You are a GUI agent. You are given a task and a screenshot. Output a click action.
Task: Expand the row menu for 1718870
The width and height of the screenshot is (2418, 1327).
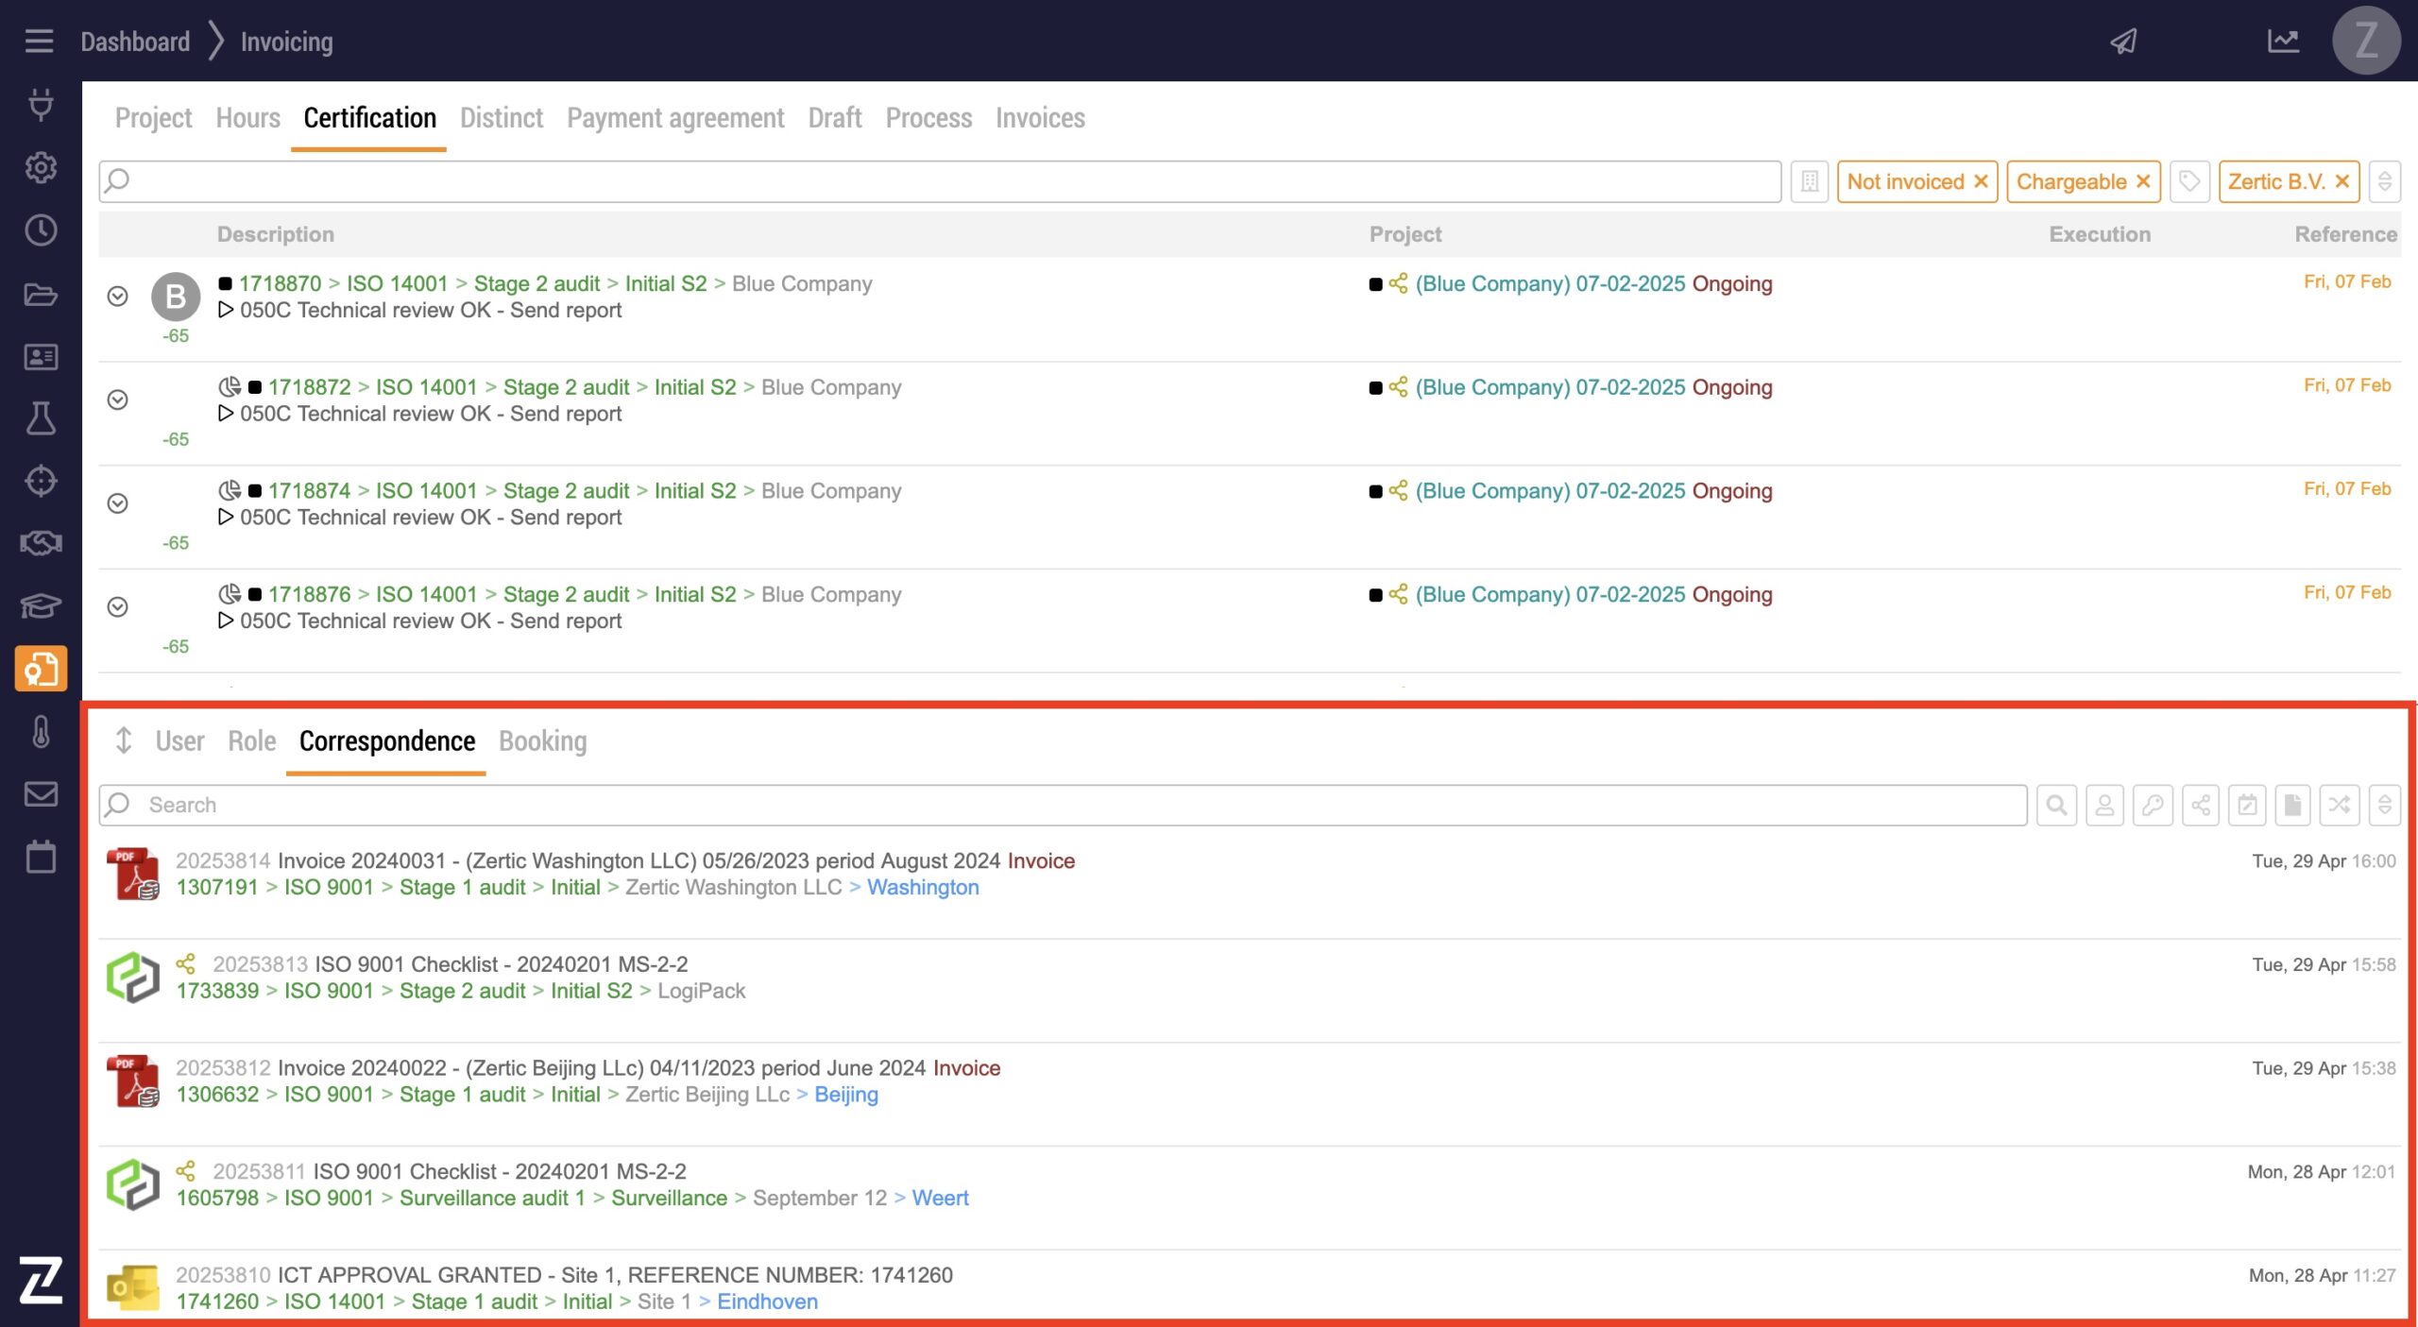[x=117, y=297]
